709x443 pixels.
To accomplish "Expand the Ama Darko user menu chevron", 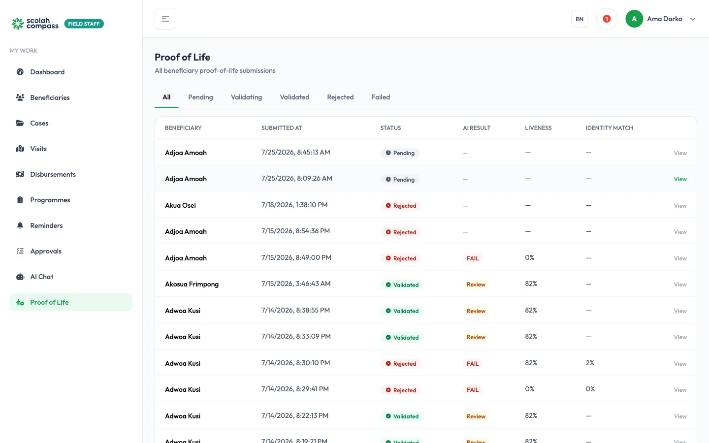I will 693,19.
